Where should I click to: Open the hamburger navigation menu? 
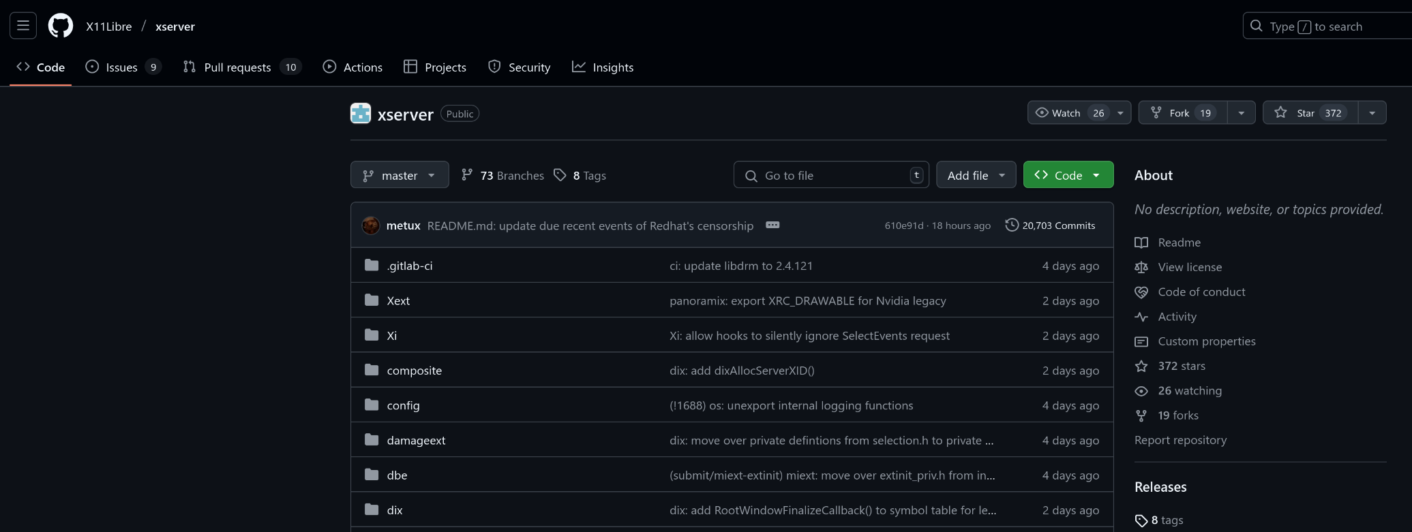coord(23,26)
